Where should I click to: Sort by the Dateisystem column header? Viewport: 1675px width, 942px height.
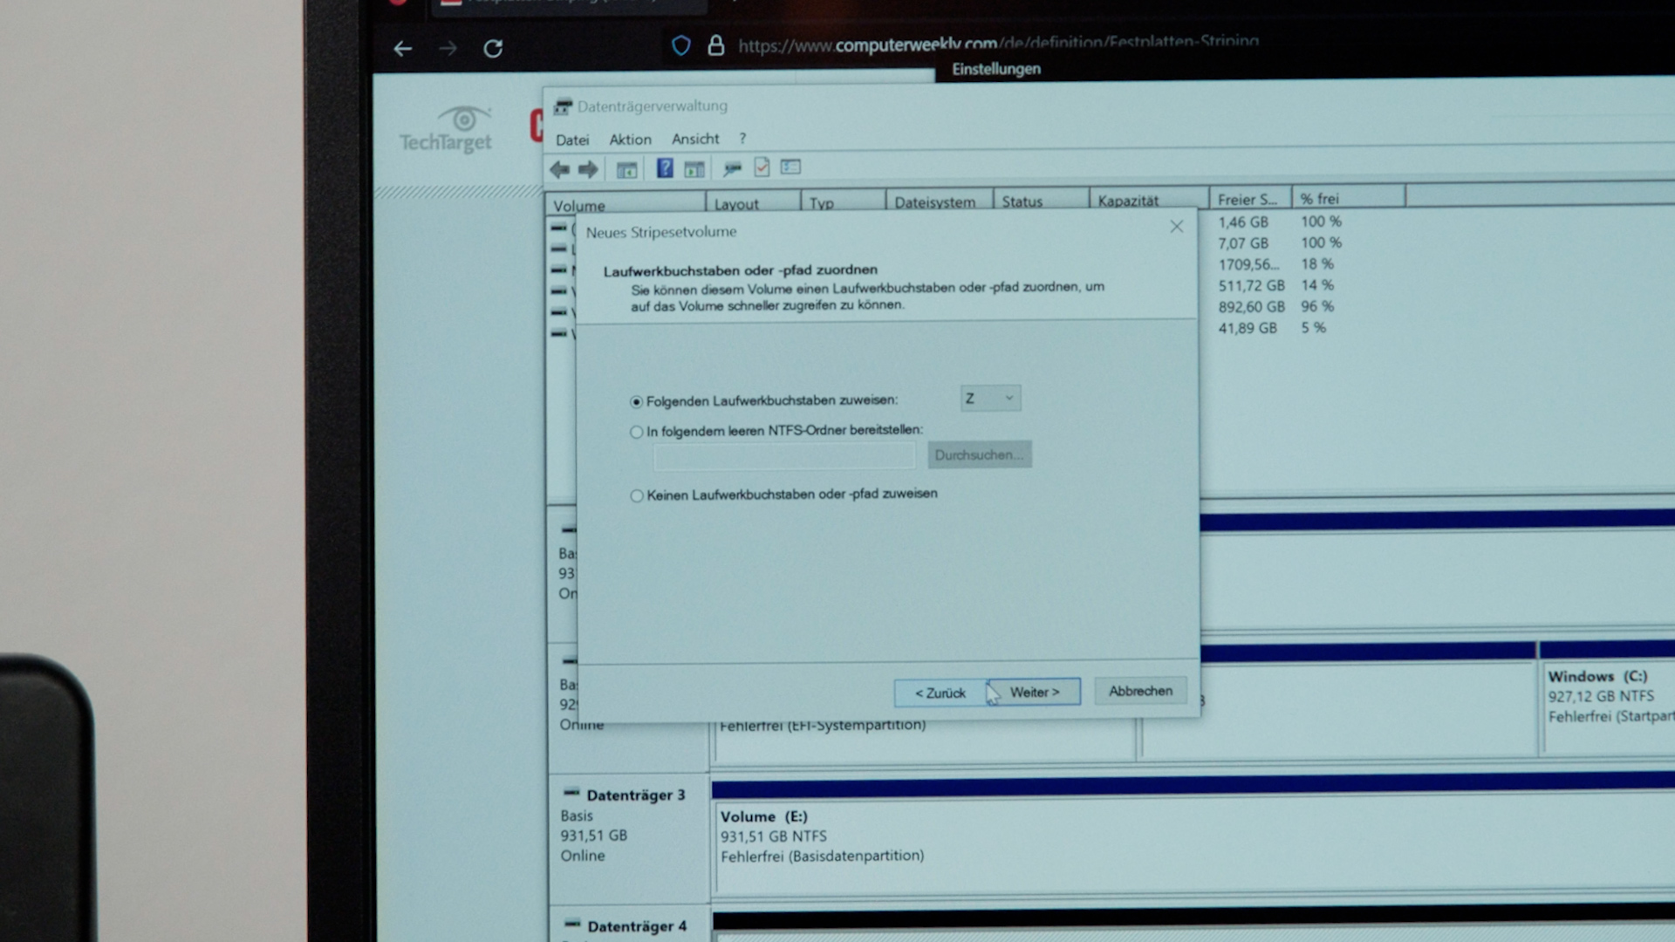pos(939,201)
